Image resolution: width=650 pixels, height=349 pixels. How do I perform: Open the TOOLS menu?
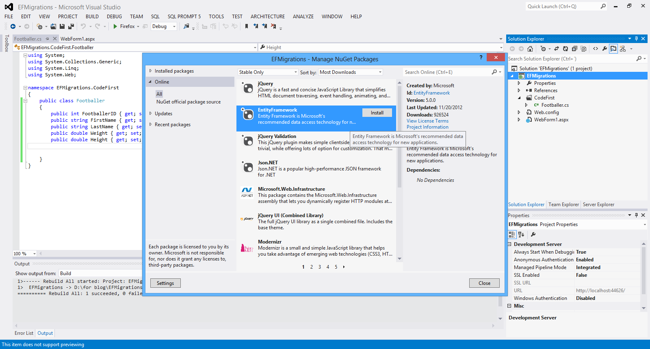[x=217, y=17]
